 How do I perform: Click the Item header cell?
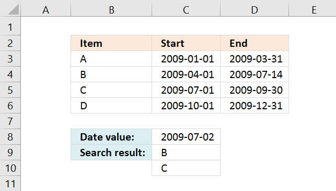click(x=111, y=43)
